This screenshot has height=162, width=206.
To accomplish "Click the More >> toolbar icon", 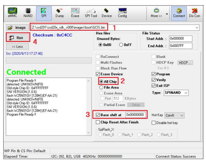I will pyautogui.click(x=156, y=13).
